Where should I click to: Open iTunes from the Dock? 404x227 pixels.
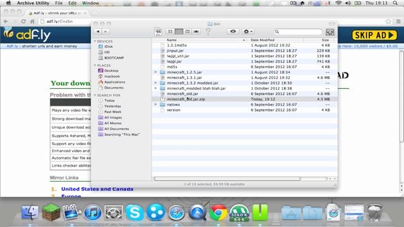93,213
